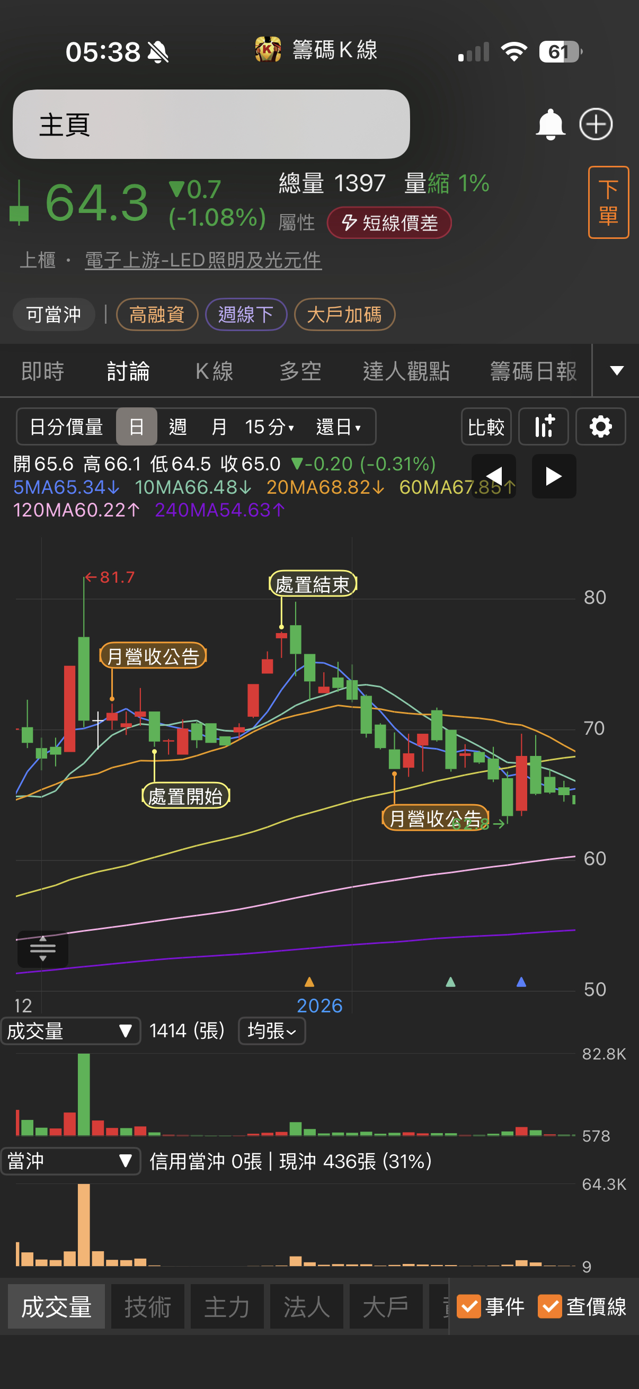Tap the 週線下 tag
The height and width of the screenshot is (1389, 639).
246,314
